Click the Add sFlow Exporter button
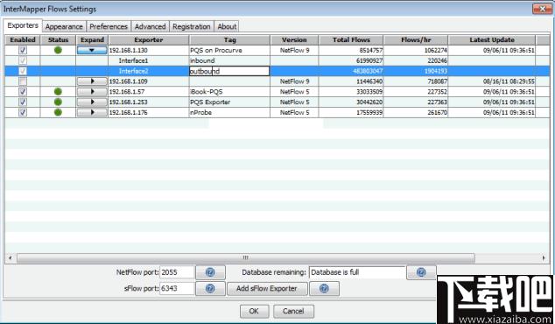Image resolution: width=555 pixels, height=324 pixels. click(267, 288)
